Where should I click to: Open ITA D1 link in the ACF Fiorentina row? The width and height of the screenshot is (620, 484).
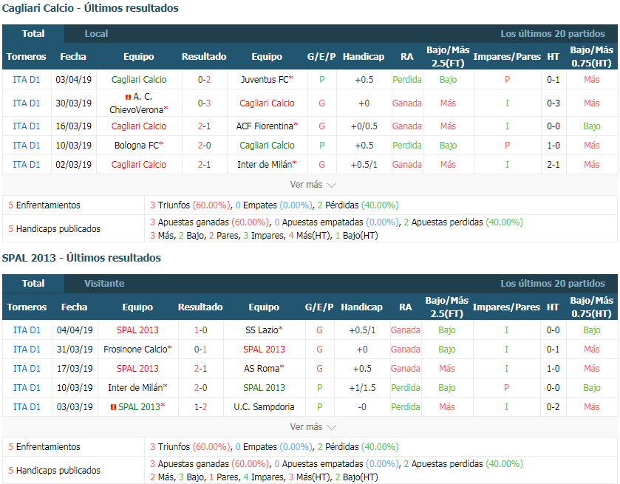(27, 126)
